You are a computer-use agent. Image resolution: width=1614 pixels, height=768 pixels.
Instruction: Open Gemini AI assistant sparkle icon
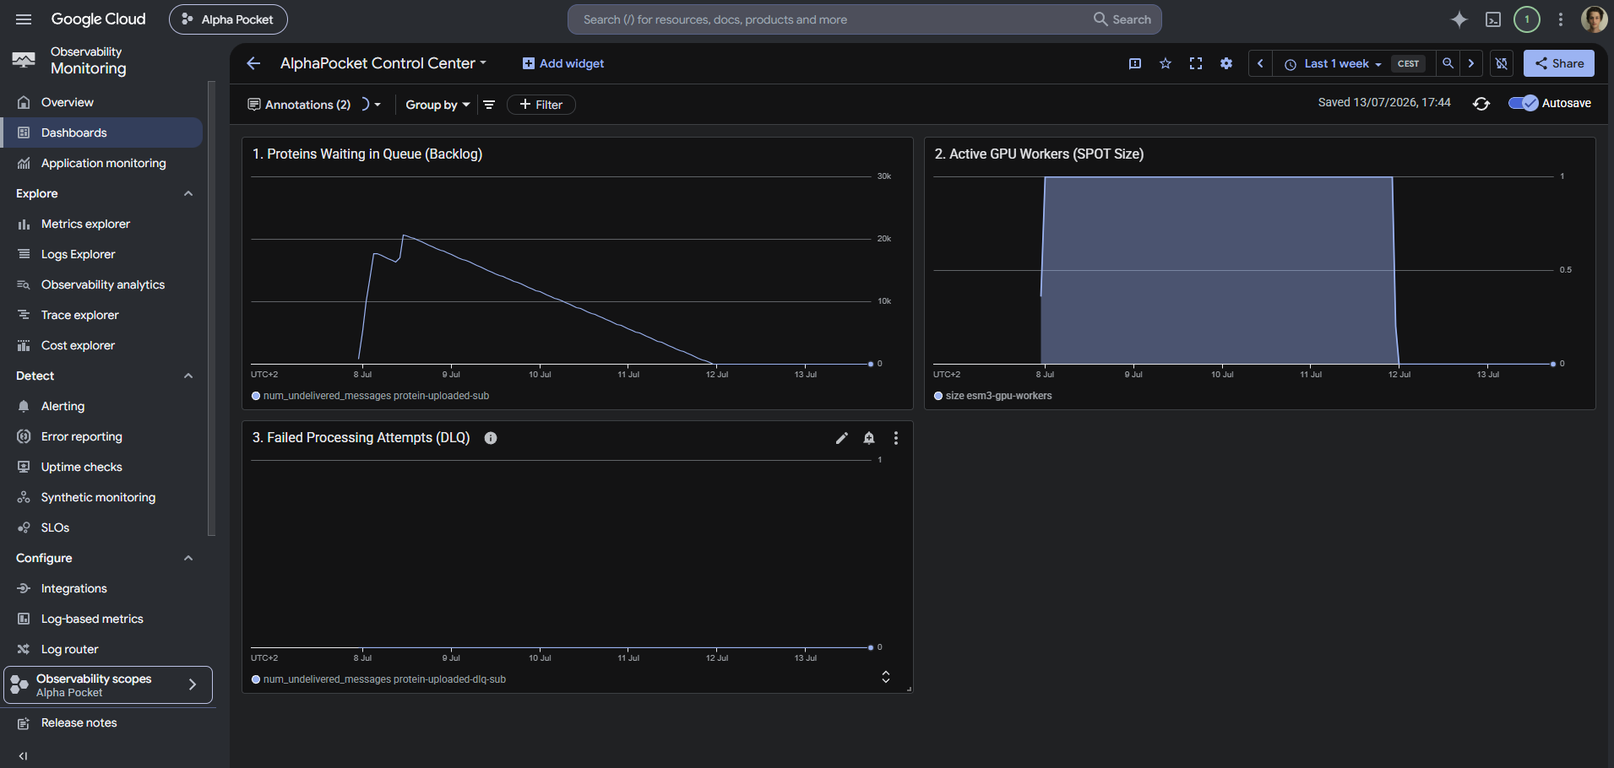[1459, 19]
